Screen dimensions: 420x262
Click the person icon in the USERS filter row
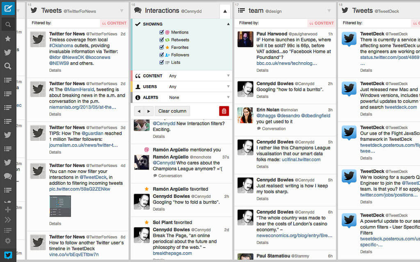138,87
